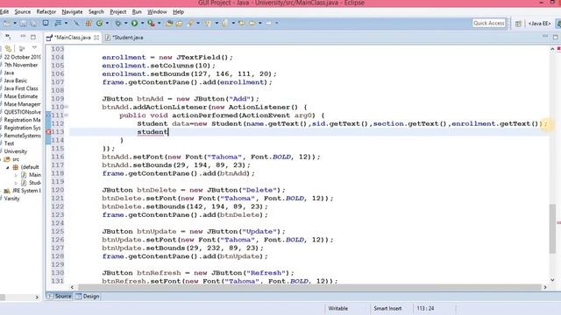Click the Open Perspective icon
Image resolution: width=561 pixels, height=315 pixels.
click(x=518, y=24)
